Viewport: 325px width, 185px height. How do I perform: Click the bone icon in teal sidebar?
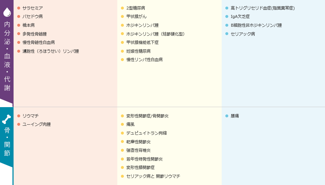[x=7, y=120]
